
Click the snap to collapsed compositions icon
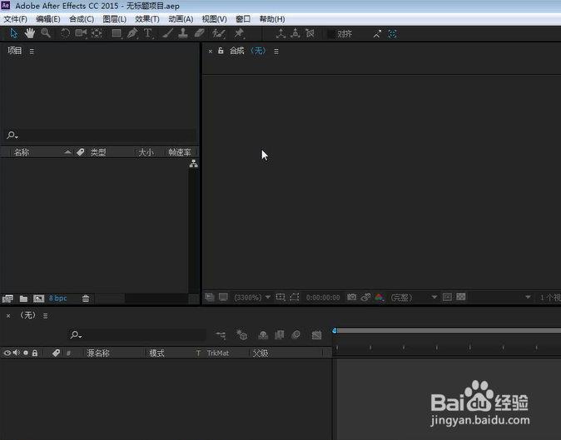click(393, 34)
